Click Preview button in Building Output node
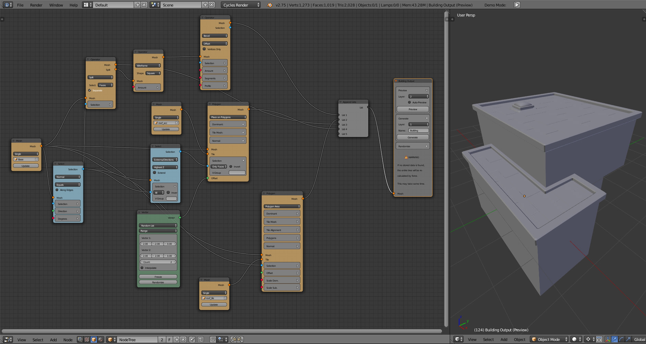Viewport: 646px width, 344px height. (413, 109)
